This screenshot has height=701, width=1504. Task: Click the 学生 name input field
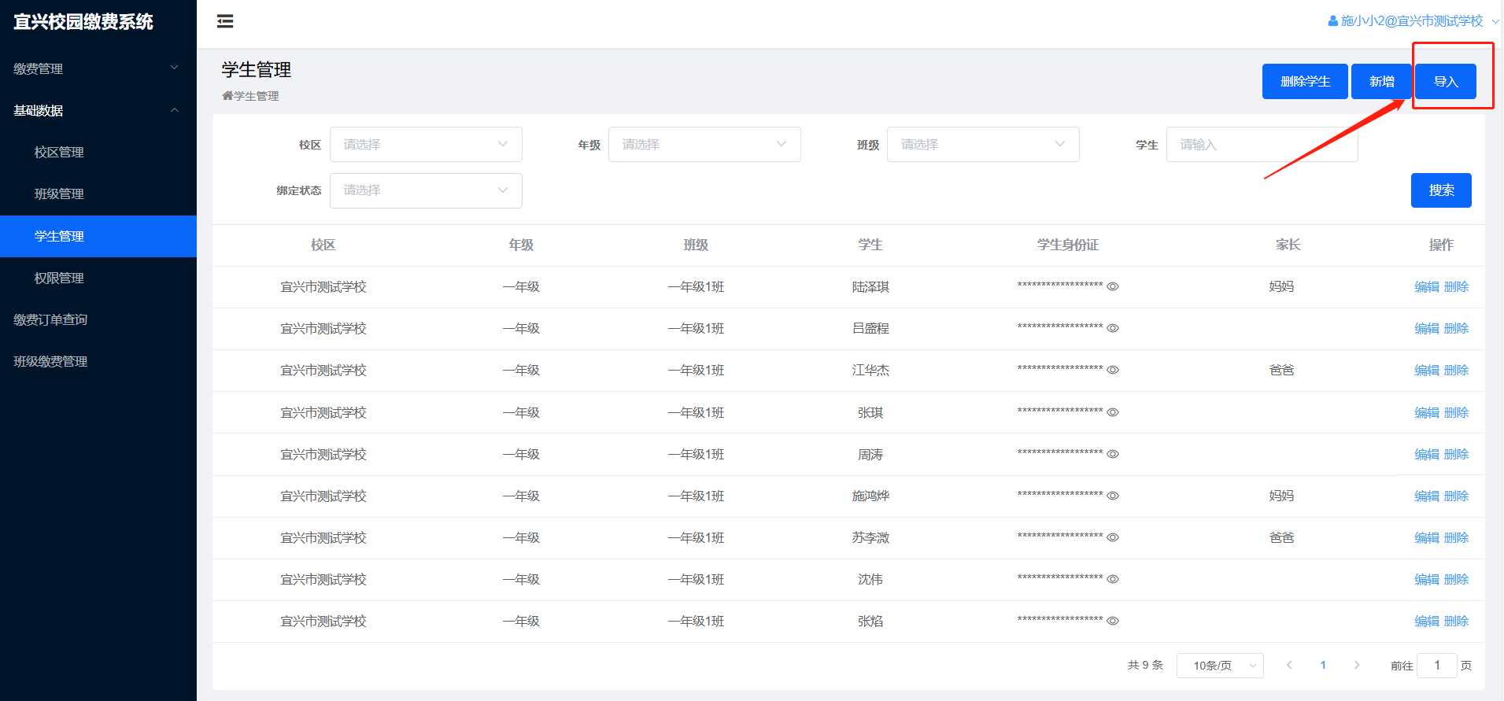click(1261, 145)
